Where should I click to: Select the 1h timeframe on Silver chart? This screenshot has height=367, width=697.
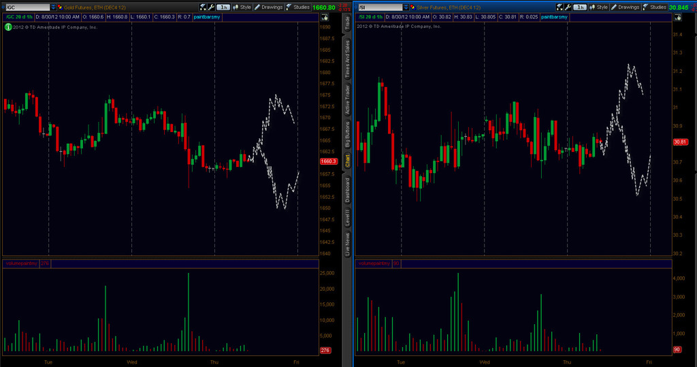click(580, 7)
